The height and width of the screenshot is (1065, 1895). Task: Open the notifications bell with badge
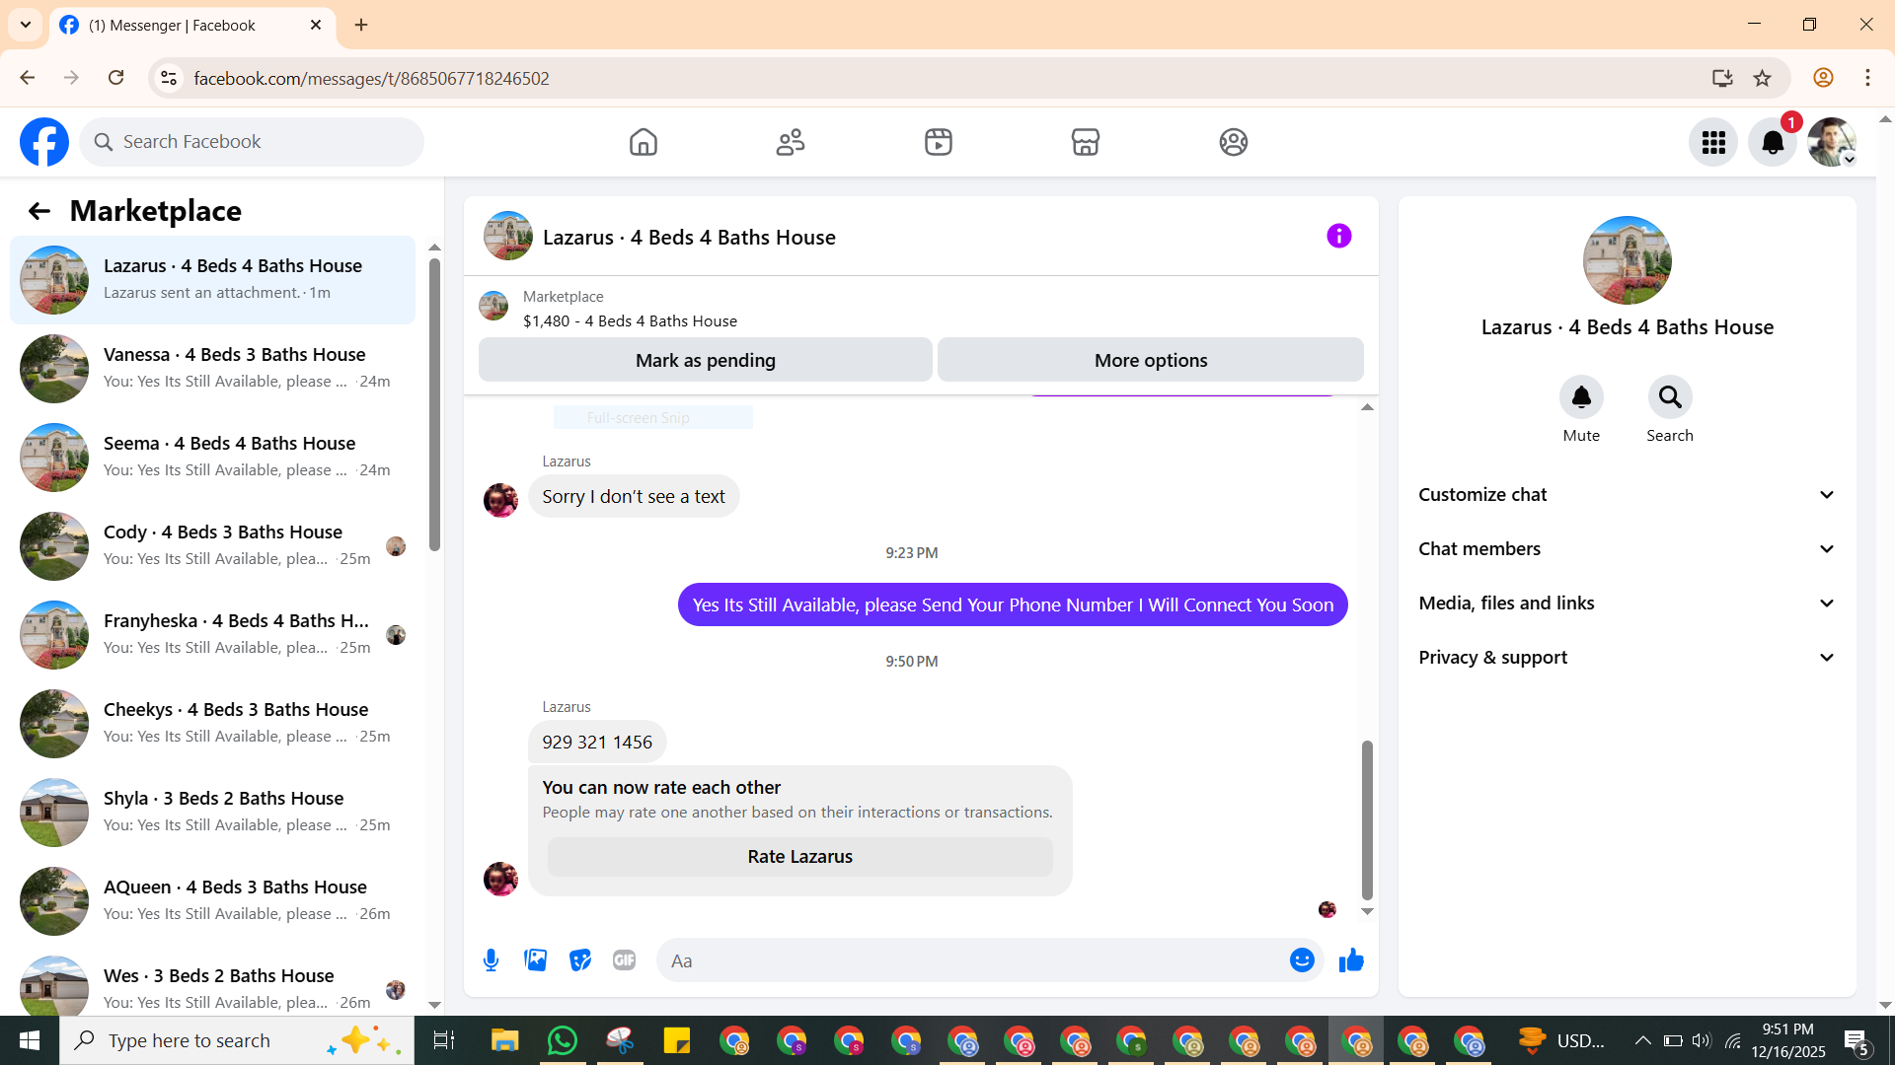pyautogui.click(x=1773, y=142)
